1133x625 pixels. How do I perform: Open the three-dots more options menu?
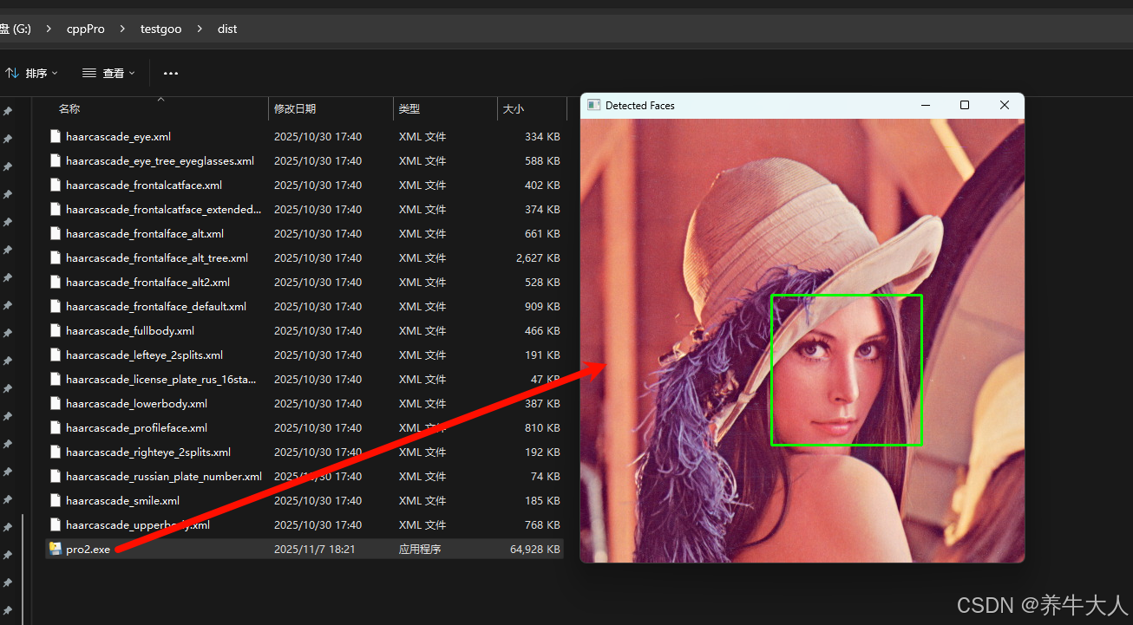click(x=171, y=74)
